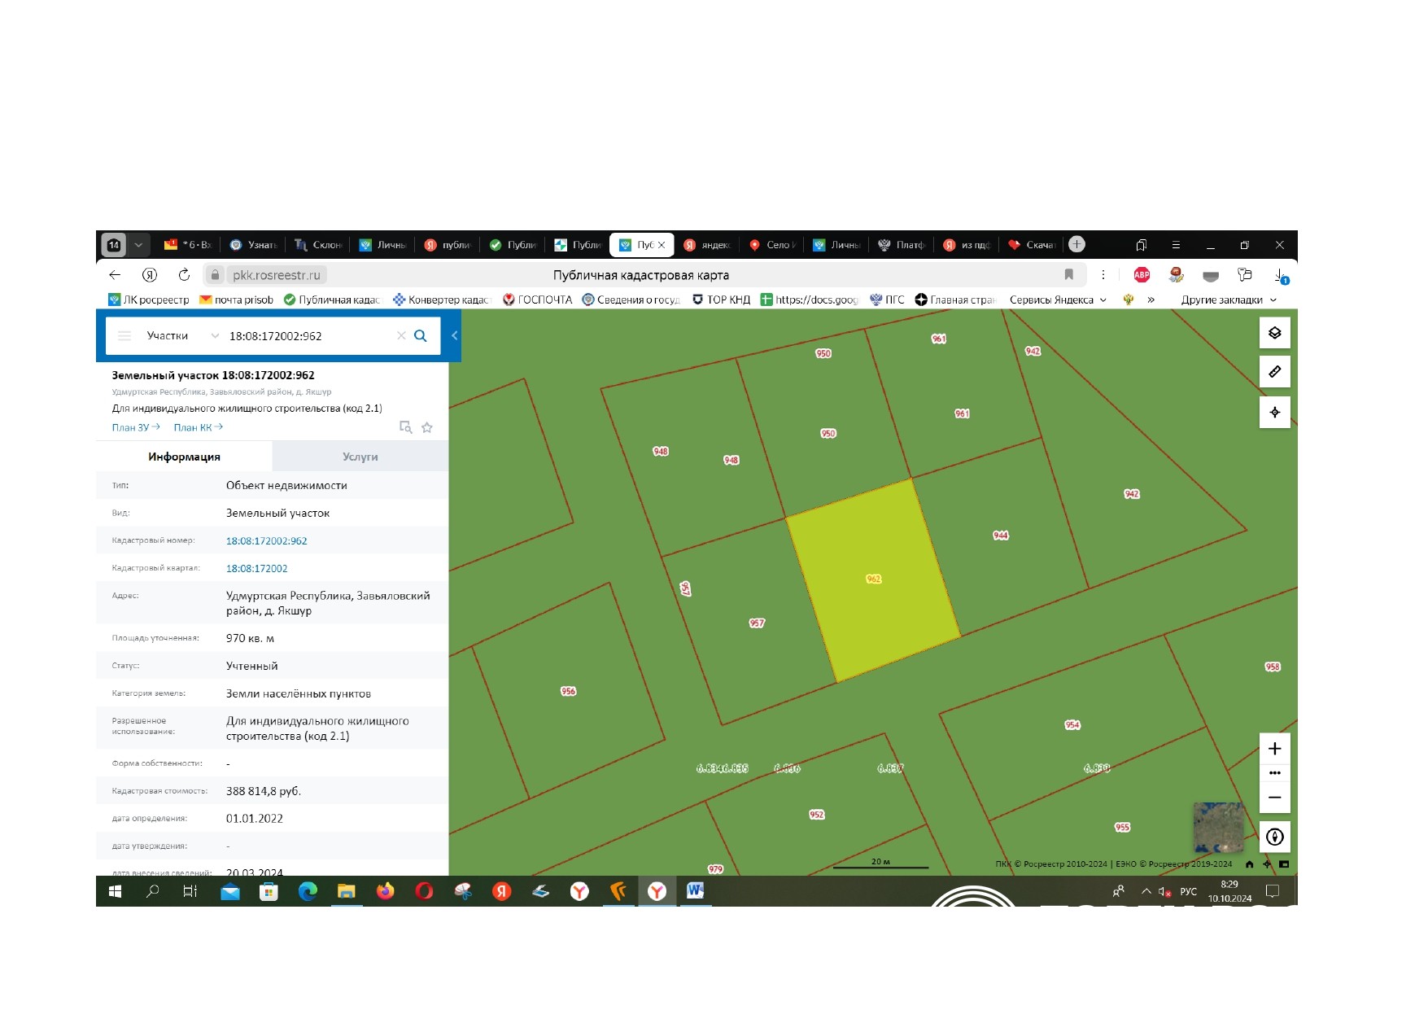1428x1010 pixels.
Task: Click the satellite basemap thumbnail
Action: tap(1217, 826)
